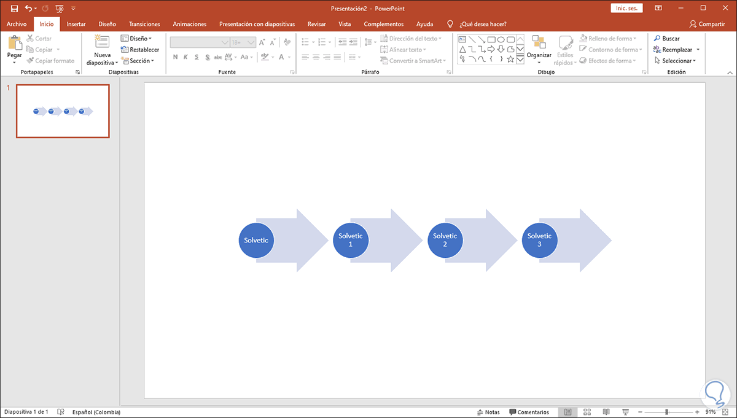The width and height of the screenshot is (737, 418).
Task: Switch to Reading view
Action: (606, 412)
